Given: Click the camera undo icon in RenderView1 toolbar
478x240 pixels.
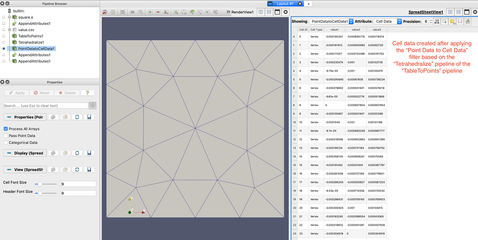Looking at the screenshot, I should tap(105, 12).
